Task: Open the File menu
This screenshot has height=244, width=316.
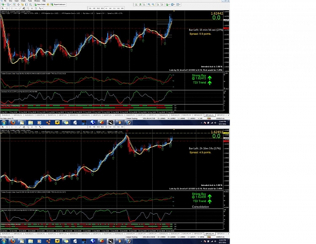Action: 5,1
